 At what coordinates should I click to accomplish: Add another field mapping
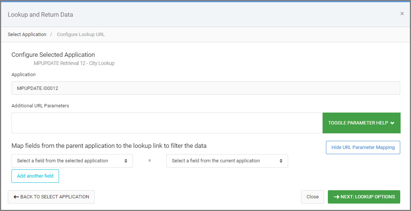[x=35, y=176]
